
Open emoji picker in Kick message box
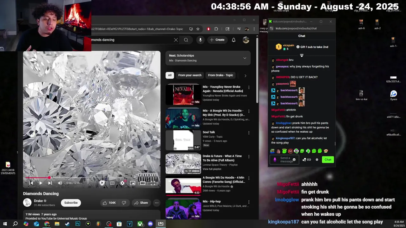pos(294,160)
